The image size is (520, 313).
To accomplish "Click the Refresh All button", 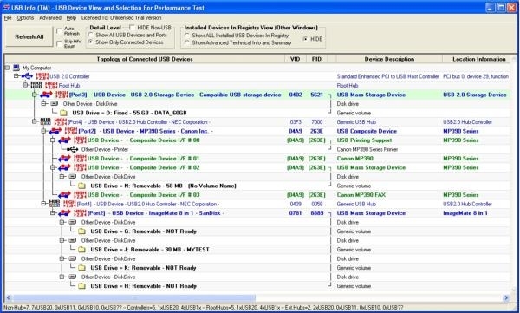I will tap(29, 36).
